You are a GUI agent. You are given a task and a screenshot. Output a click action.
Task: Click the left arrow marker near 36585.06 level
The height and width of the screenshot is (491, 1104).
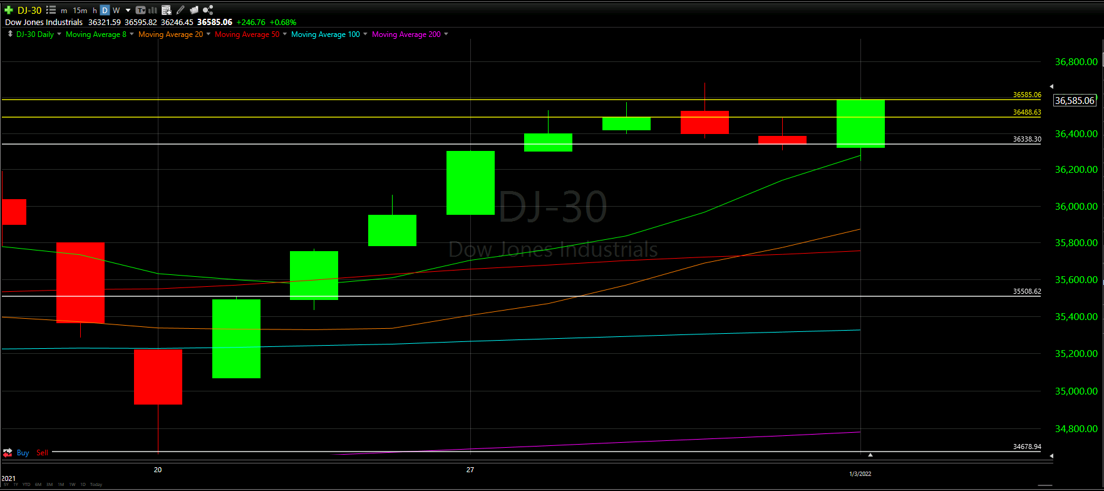point(1051,86)
